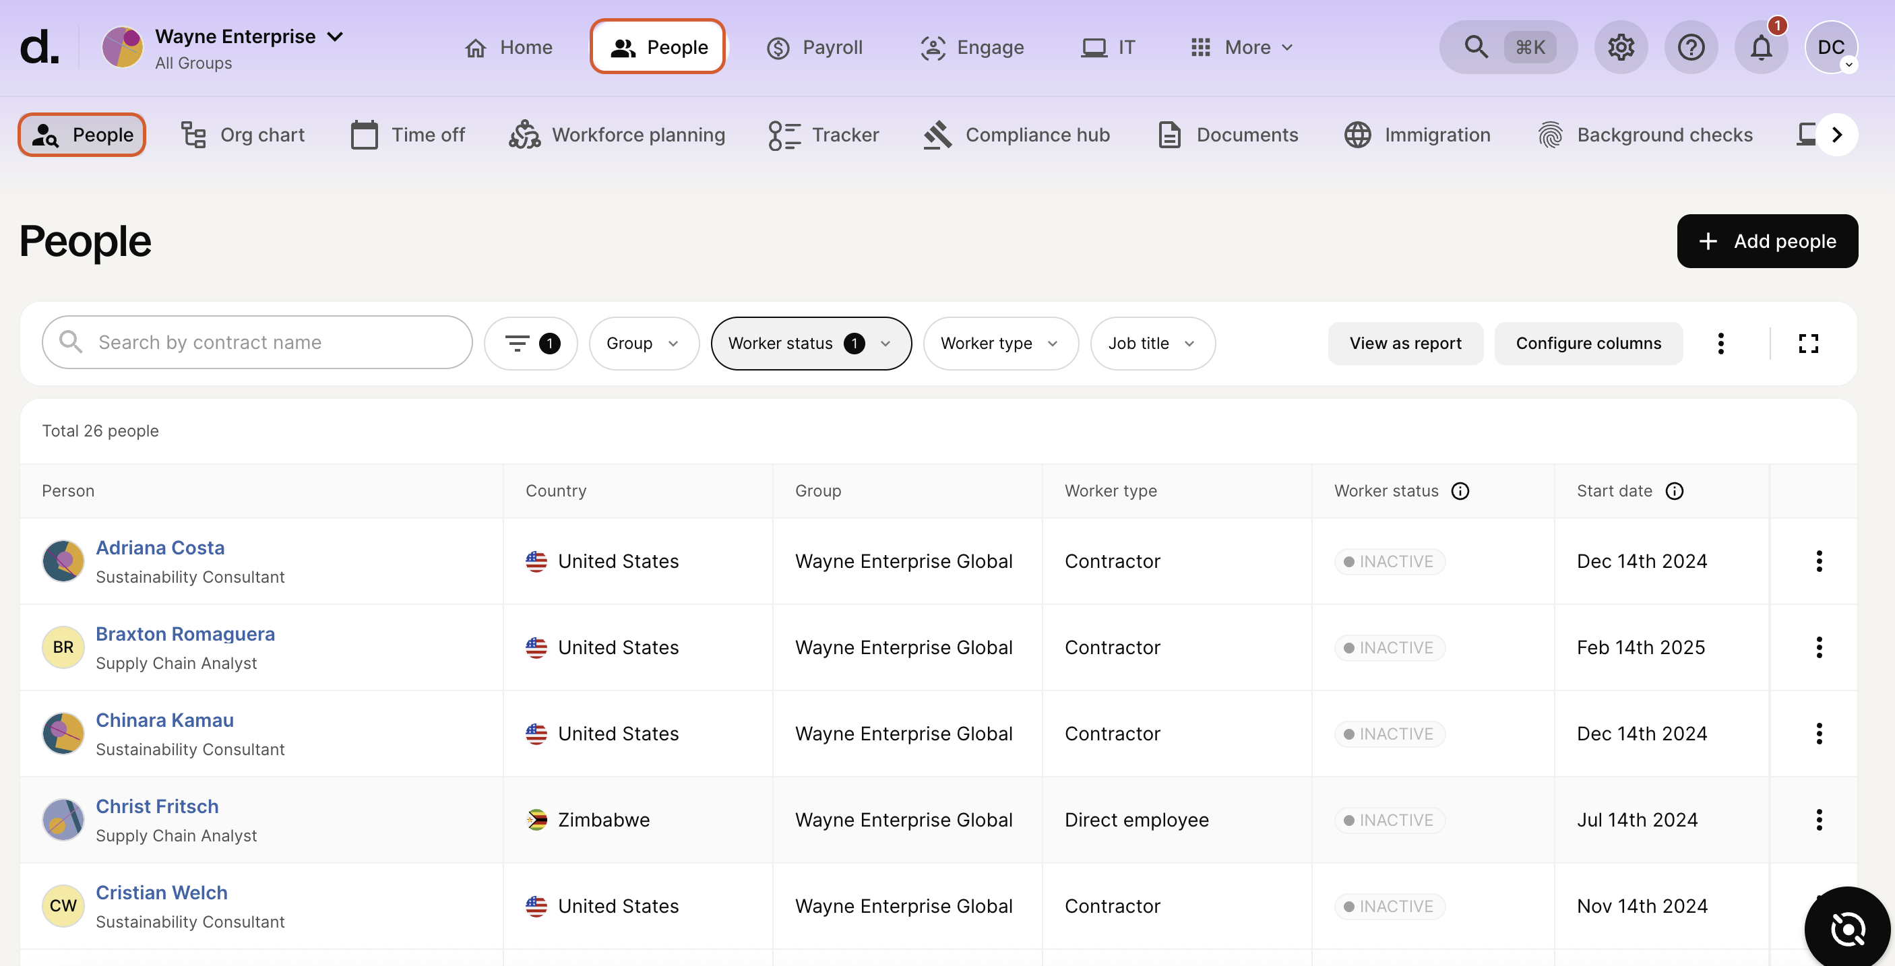Open the Documents tab
This screenshot has width=1895, height=966.
pos(1227,135)
